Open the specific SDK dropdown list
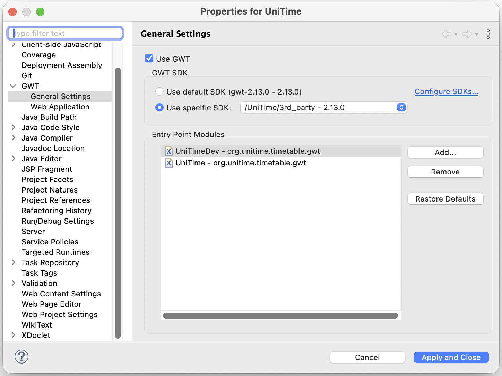Viewport: 502px width, 376px height. pos(323,107)
